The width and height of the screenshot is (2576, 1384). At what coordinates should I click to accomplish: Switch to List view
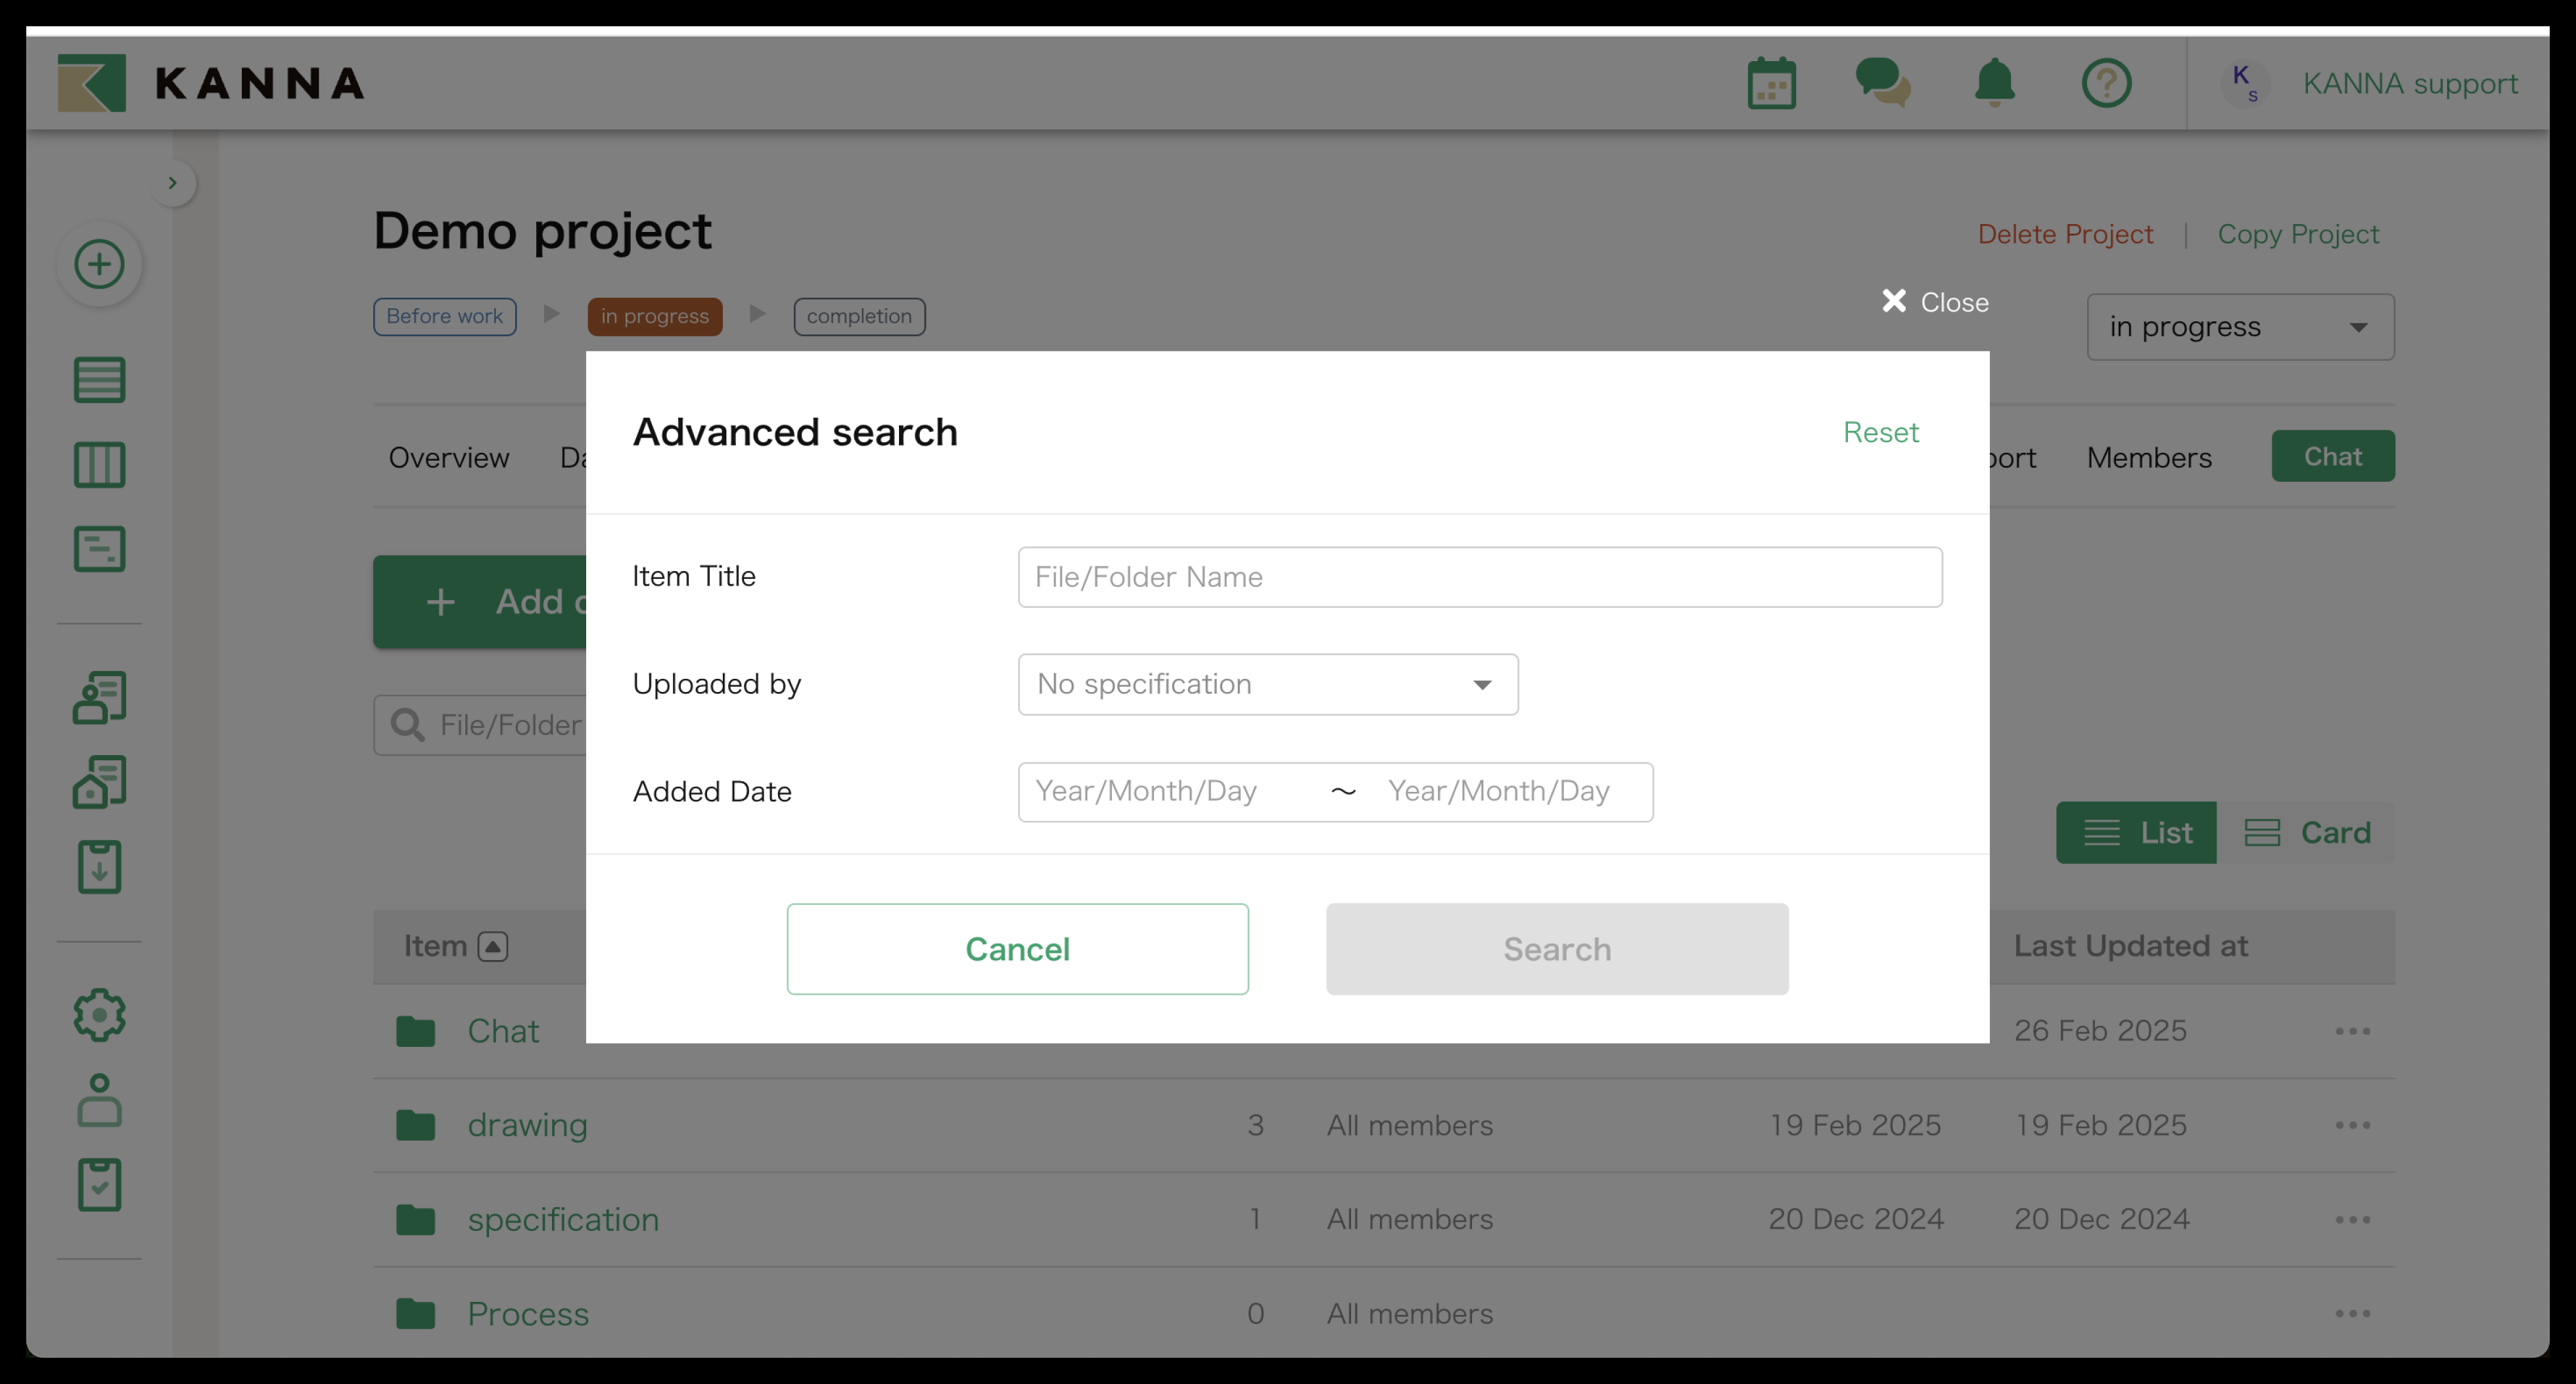(x=2136, y=832)
